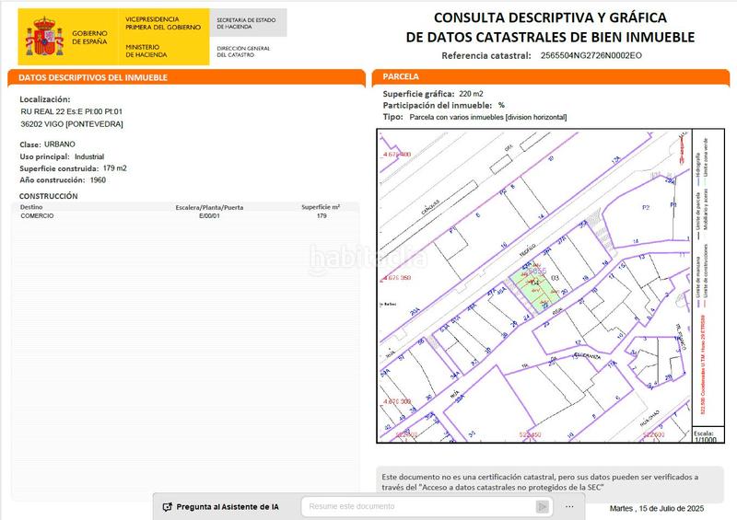Click the Escala 1/1000 scale box

click(x=706, y=434)
